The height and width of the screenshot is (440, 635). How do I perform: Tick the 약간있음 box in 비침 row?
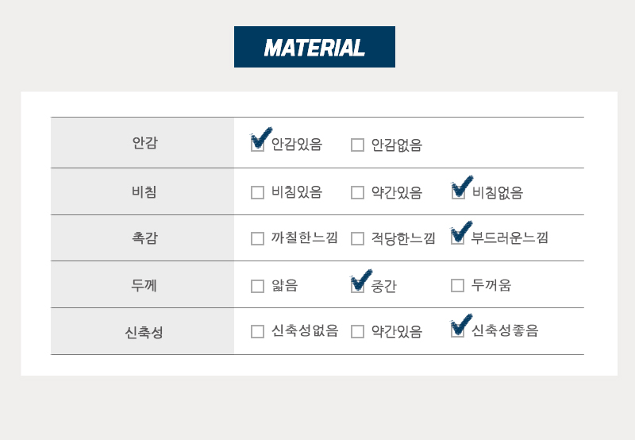click(357, 192)
